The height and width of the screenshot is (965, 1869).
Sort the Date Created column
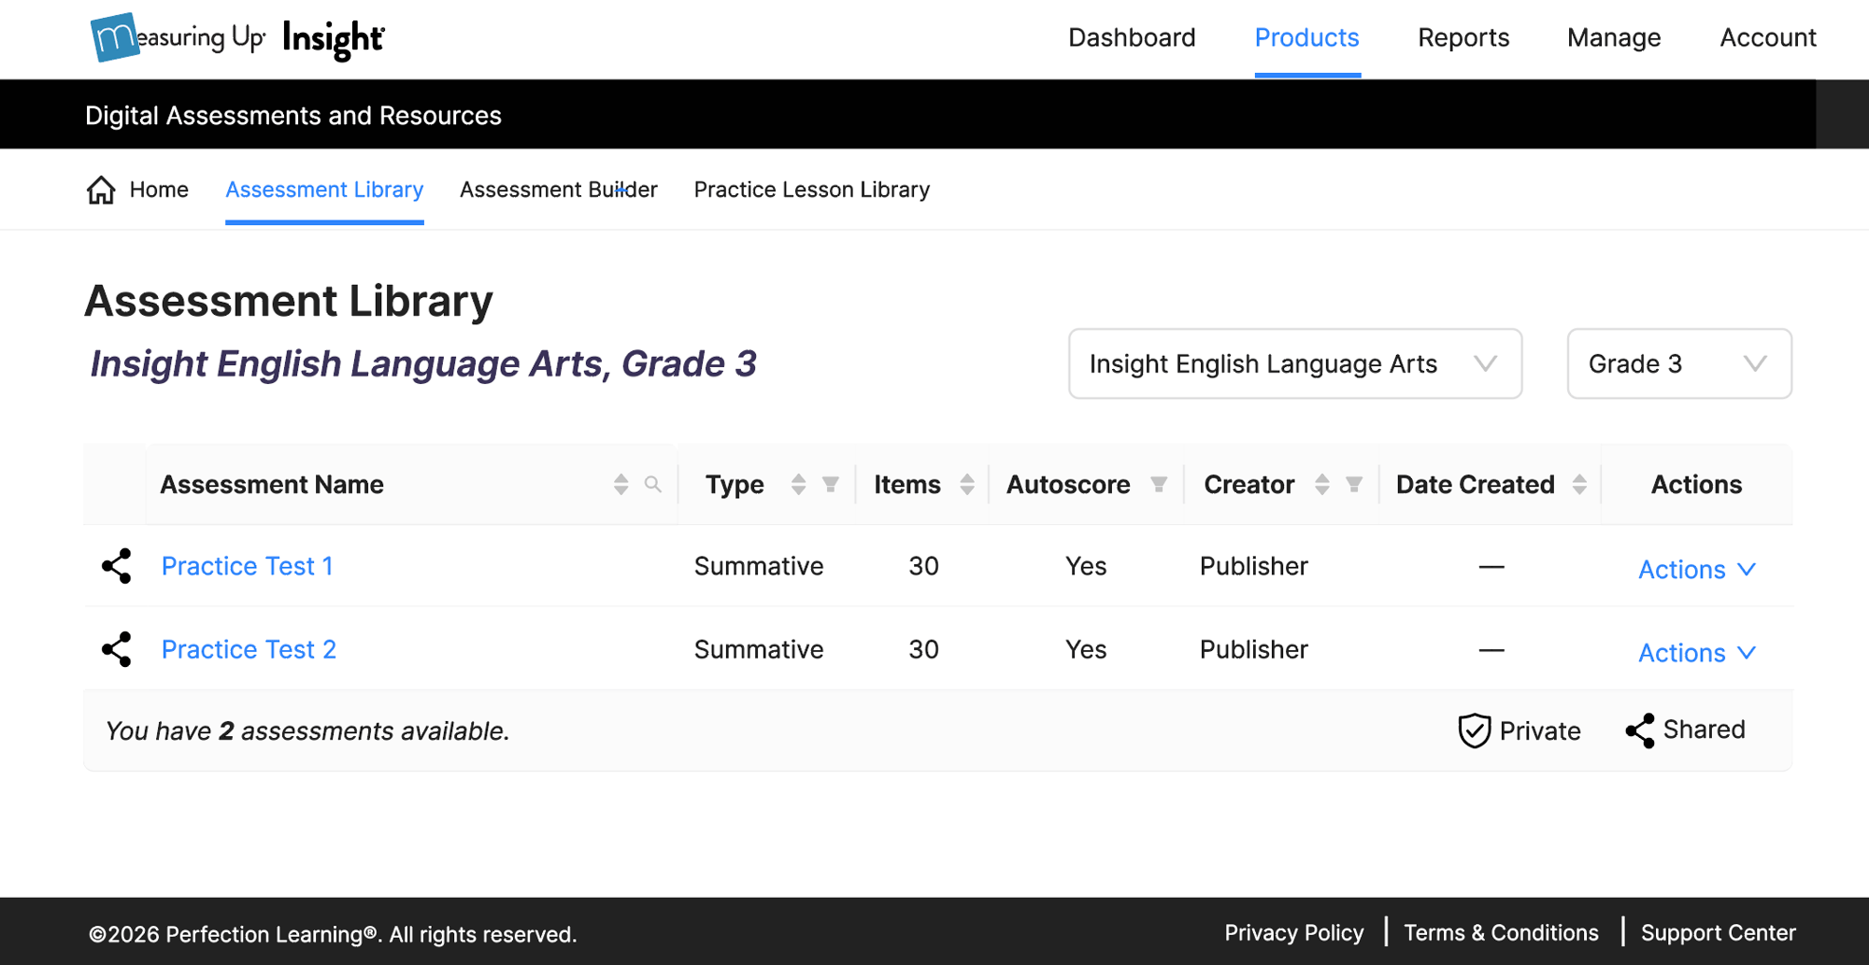(1579, 484)
